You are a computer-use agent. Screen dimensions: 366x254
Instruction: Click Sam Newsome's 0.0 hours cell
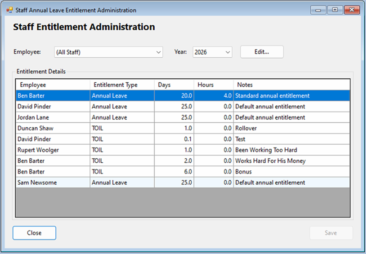[x=214, y=182]
